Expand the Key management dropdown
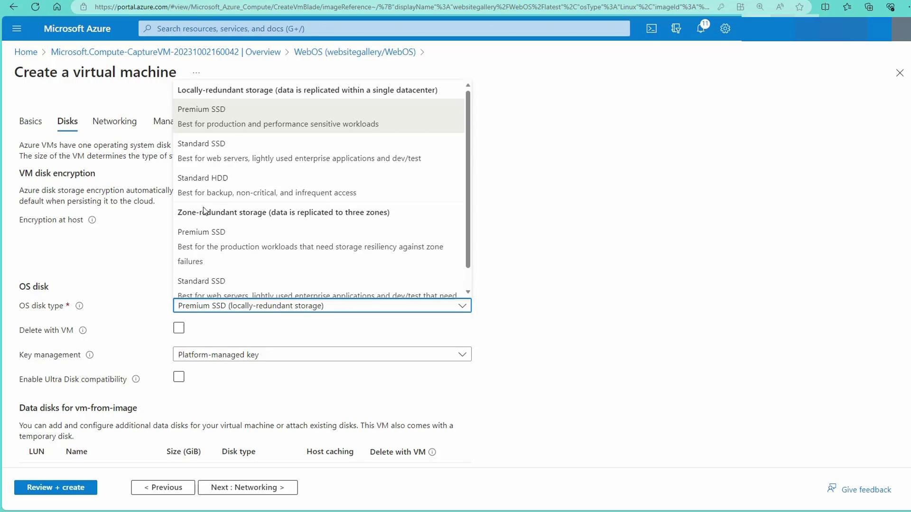 [462, 355]
